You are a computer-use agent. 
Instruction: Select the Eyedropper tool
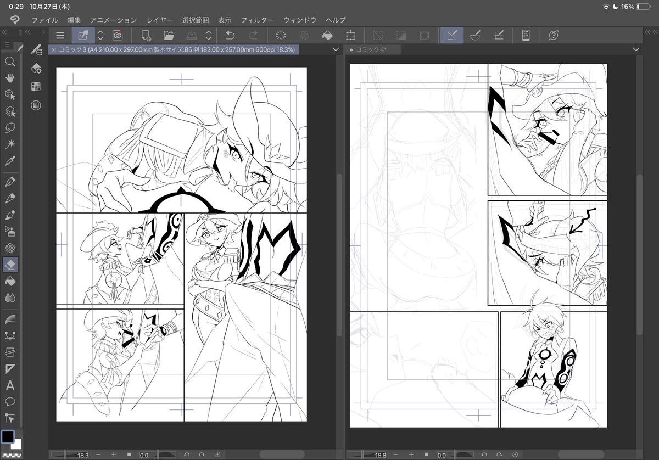(x=10, y=160)
